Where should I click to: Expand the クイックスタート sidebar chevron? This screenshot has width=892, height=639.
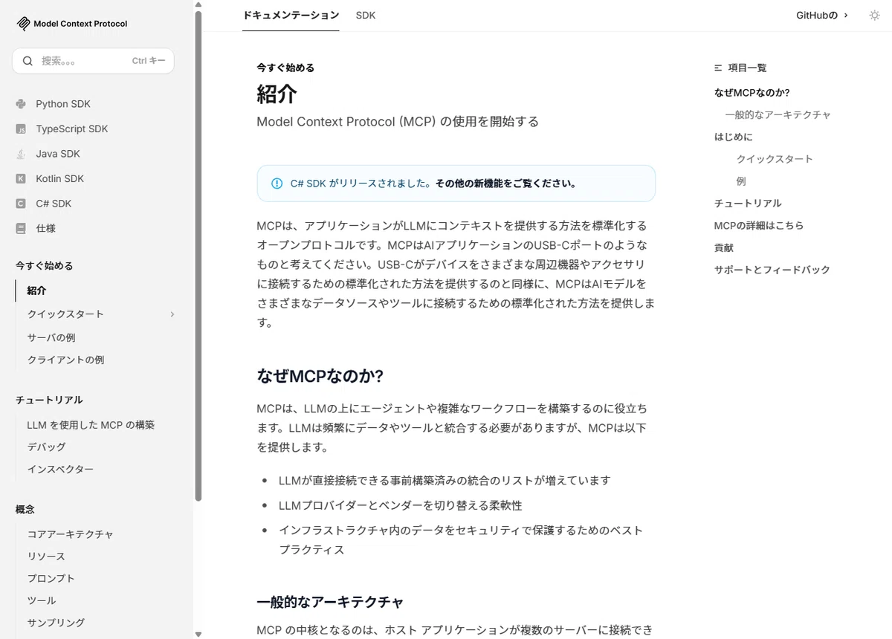[x=172, y=314]
